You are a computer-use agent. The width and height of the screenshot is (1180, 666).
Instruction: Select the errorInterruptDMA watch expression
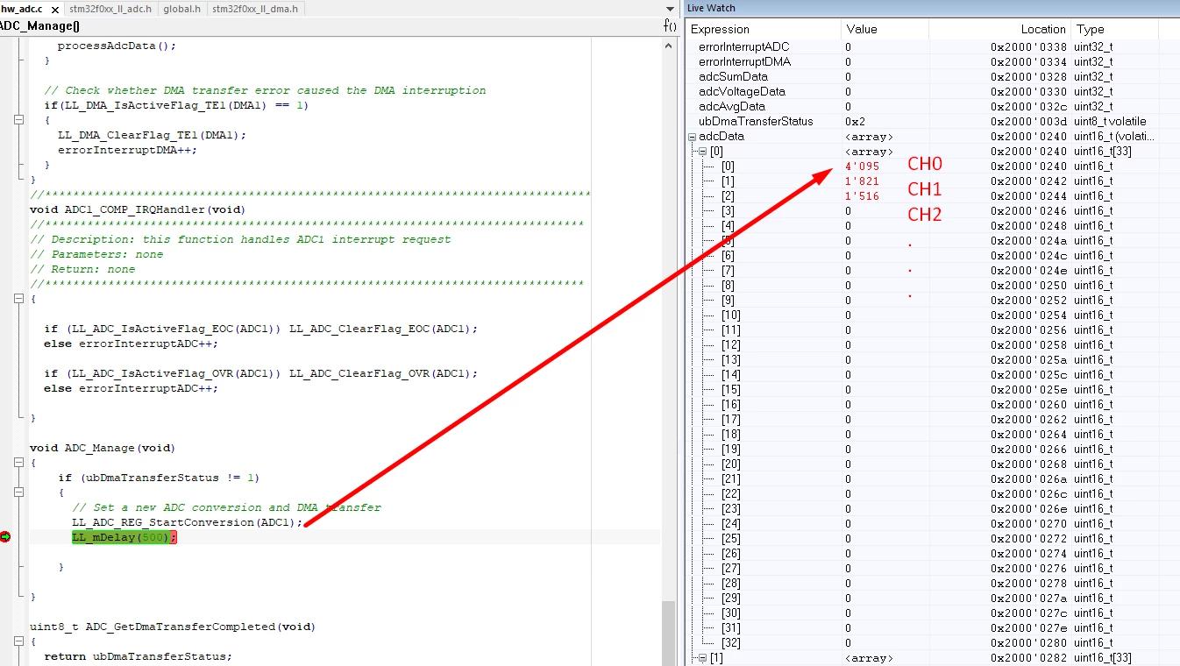click(744, 61)
